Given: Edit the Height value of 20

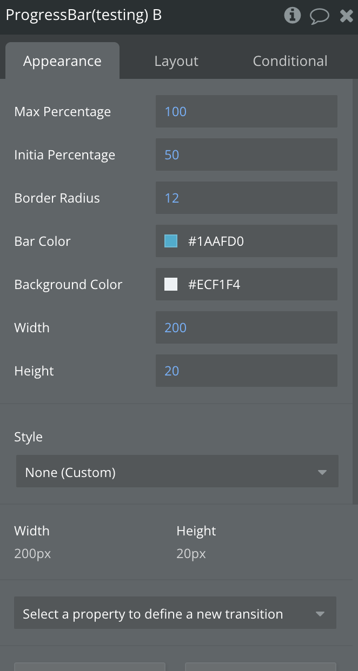Looking at the screenshot, I should (246, 371).
